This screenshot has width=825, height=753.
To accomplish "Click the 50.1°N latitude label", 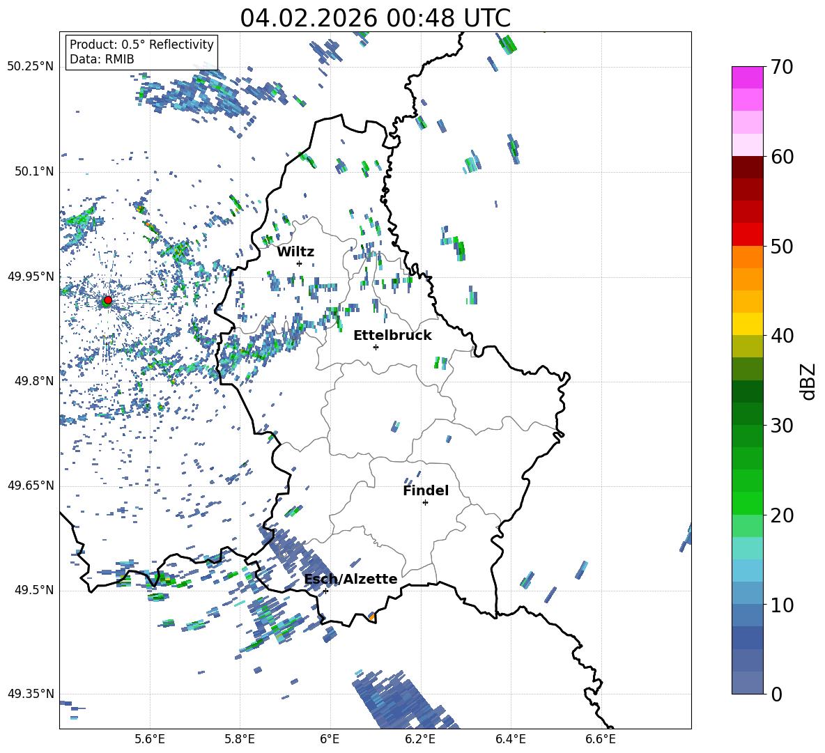I will point(34,171).
